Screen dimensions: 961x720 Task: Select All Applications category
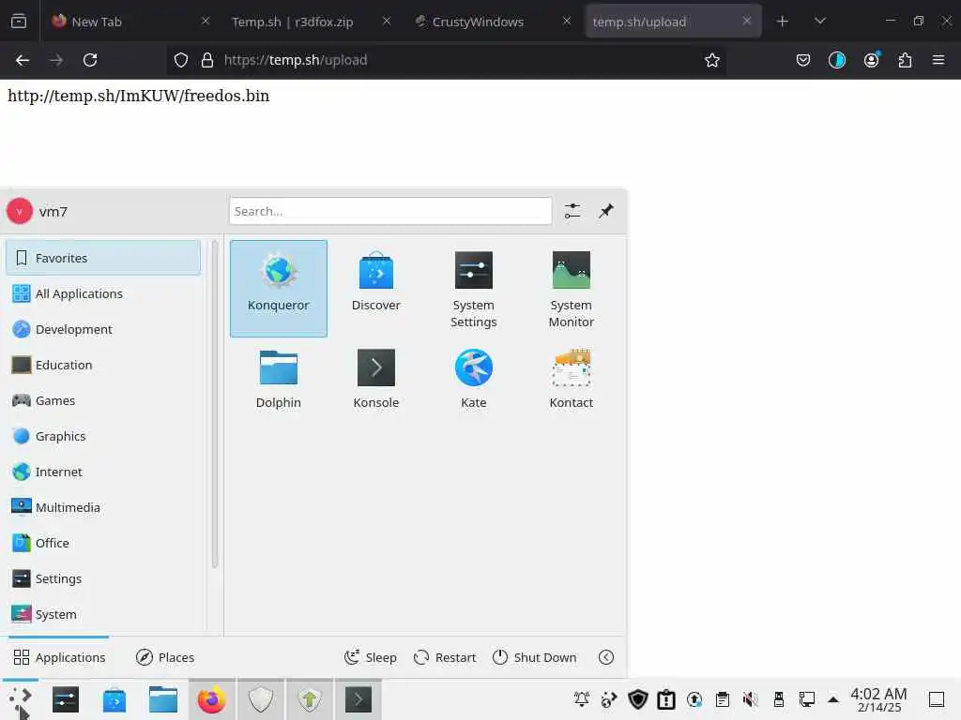click(x=103, y=293)
